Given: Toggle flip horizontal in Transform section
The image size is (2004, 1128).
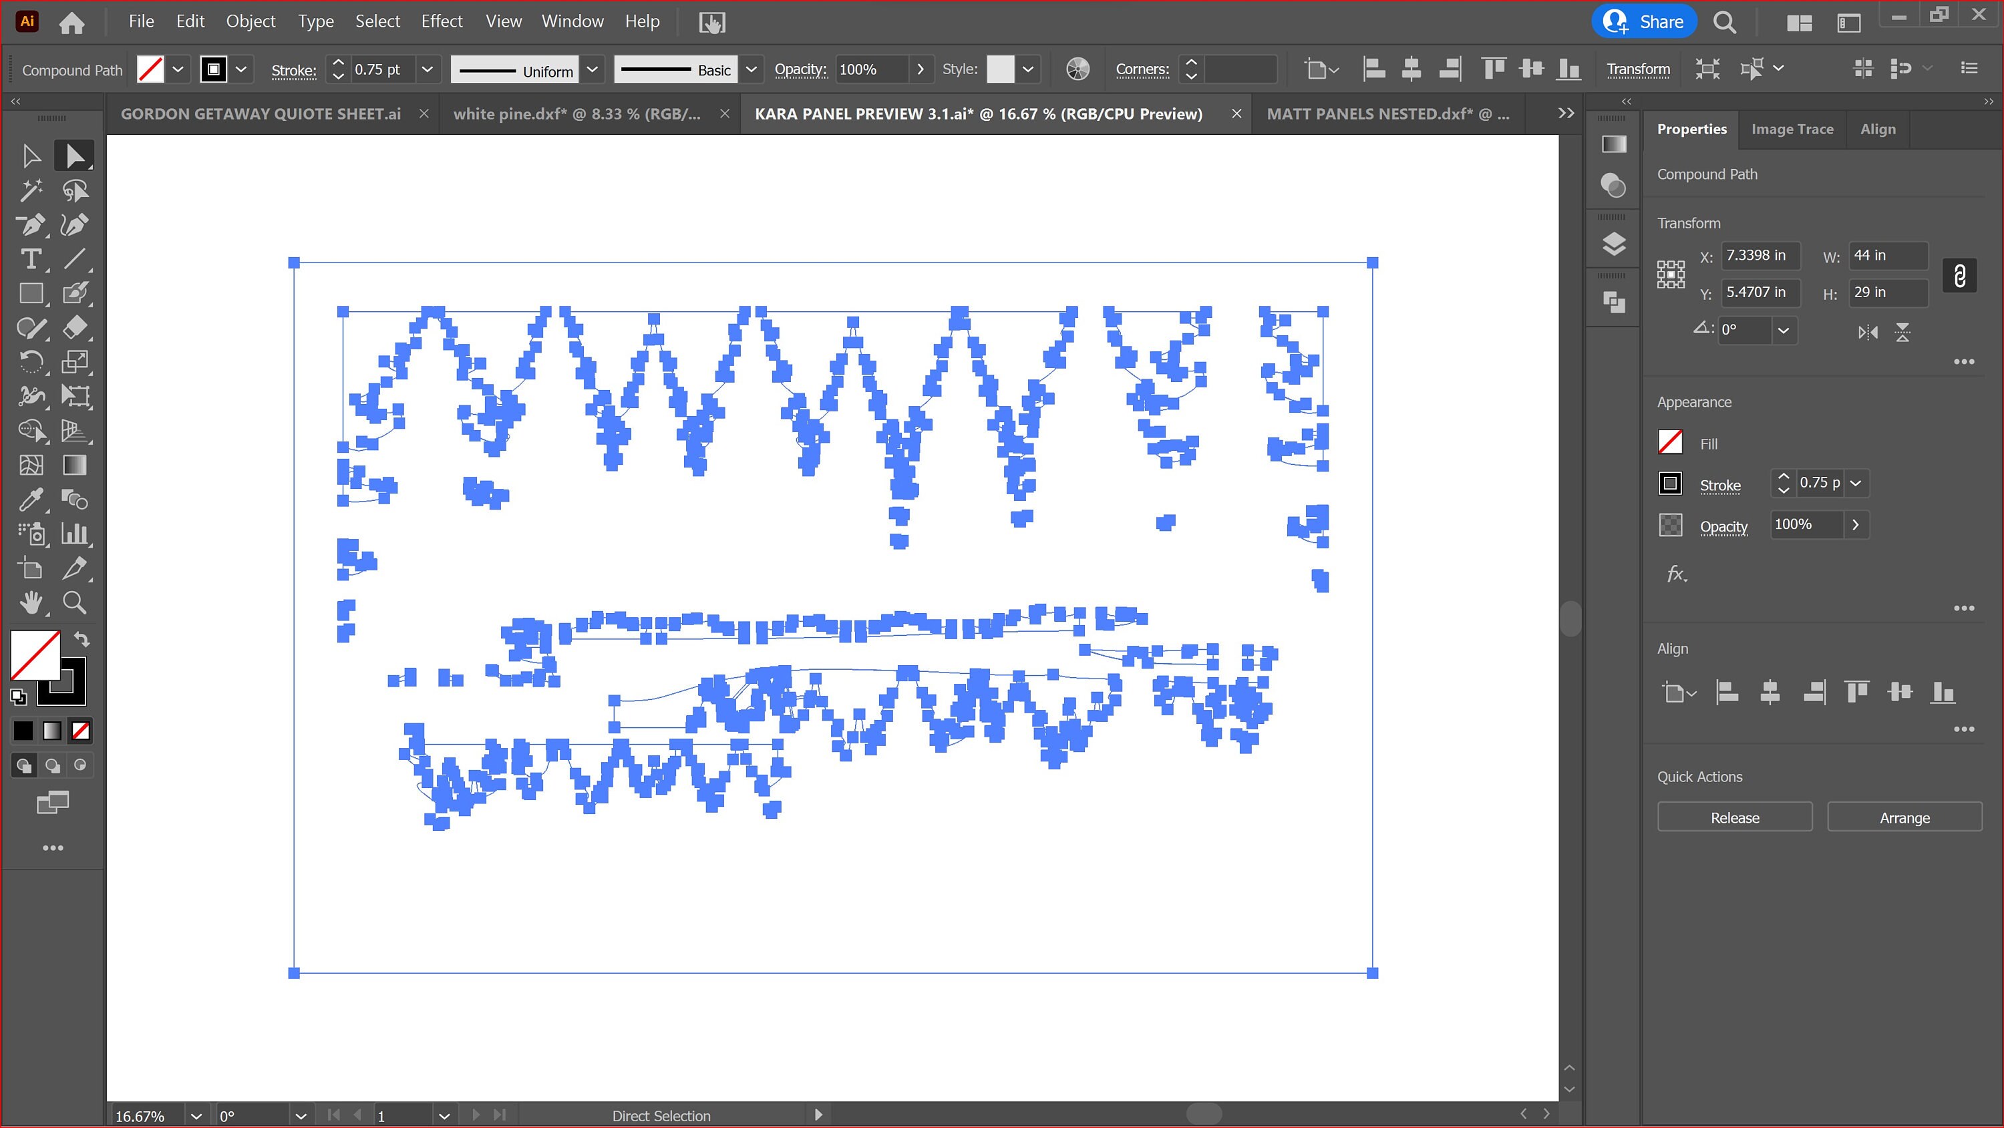Looking at the screenshot, I should pyautogui.click(x=1867, y=332).
